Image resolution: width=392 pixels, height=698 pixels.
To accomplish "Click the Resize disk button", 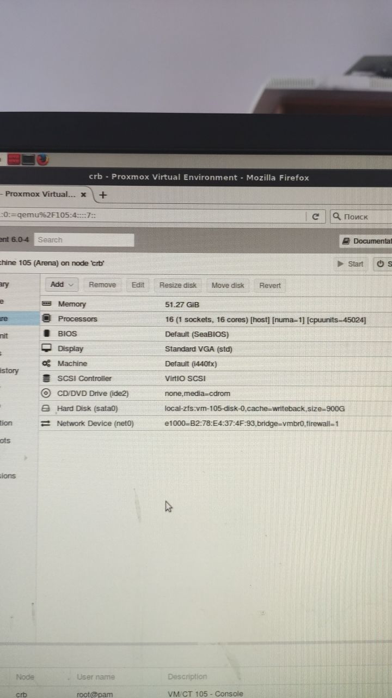I will click(178, 285).
